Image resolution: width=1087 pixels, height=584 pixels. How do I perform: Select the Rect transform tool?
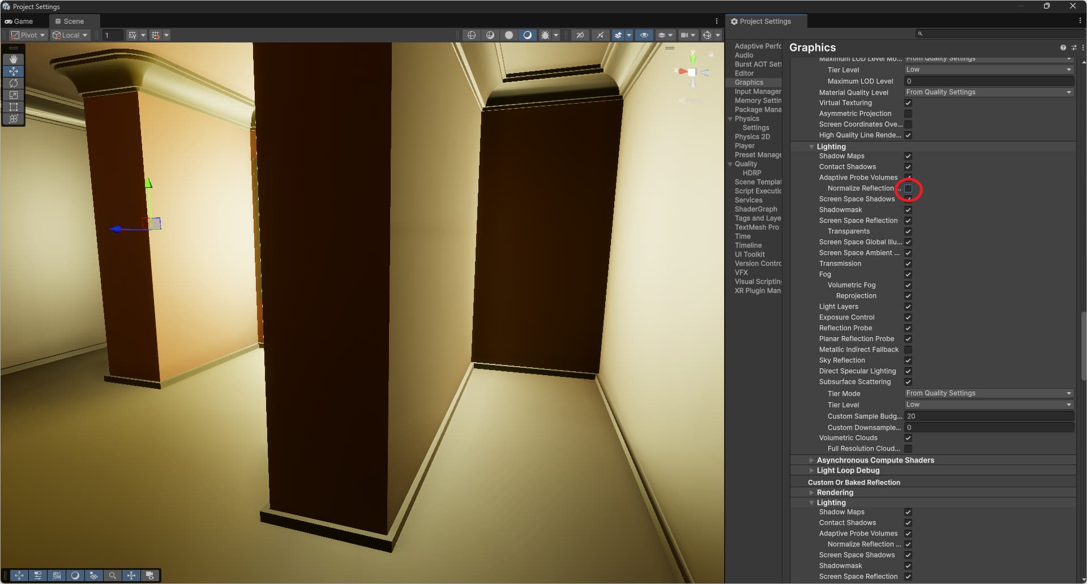point(13,107)
